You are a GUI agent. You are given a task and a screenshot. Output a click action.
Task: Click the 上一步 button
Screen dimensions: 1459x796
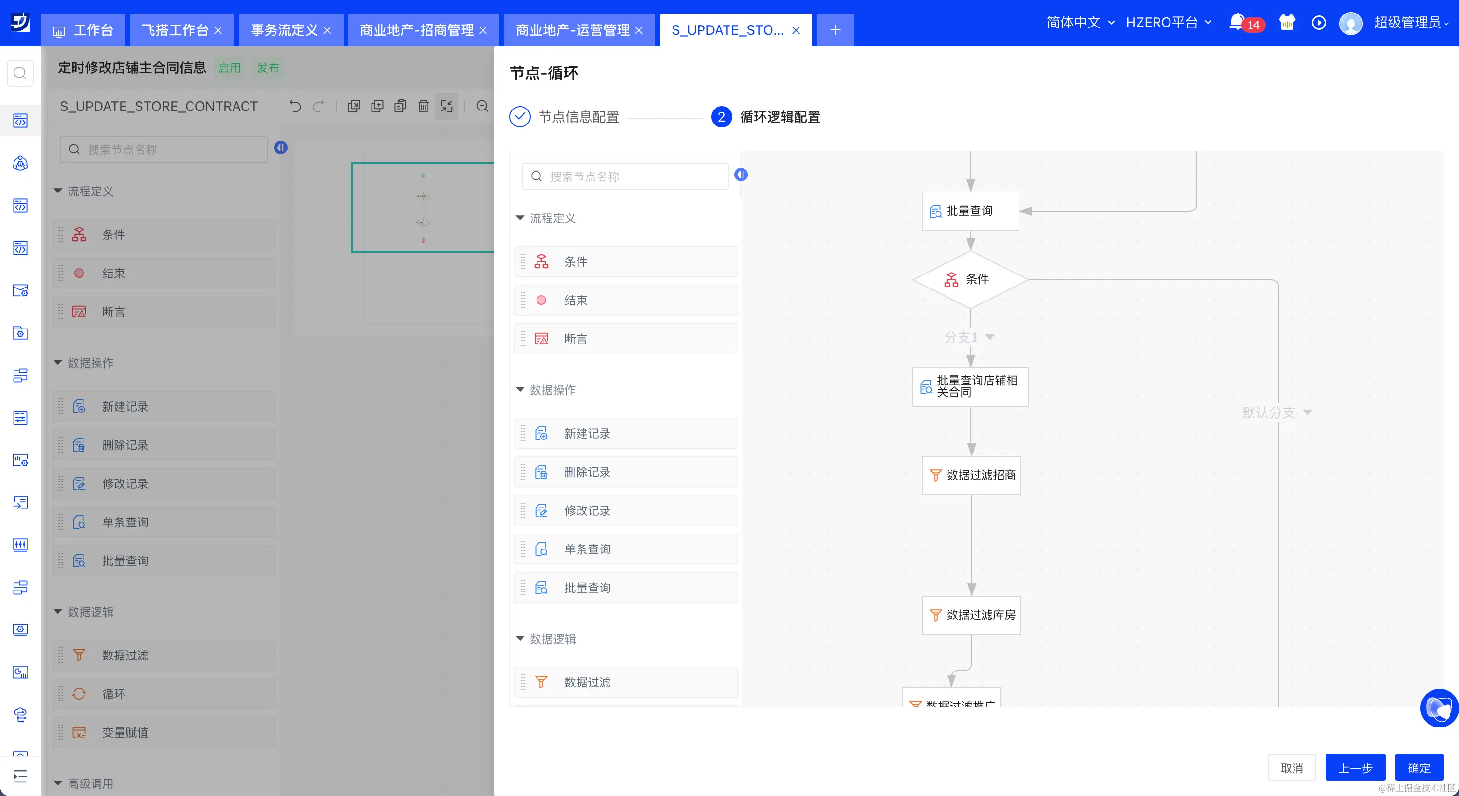tap(1355, 768)
